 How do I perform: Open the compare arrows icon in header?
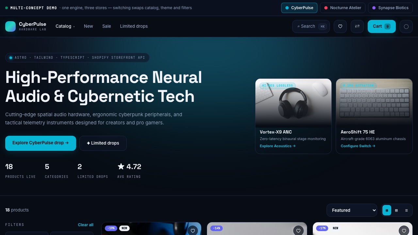coord(357,26)
